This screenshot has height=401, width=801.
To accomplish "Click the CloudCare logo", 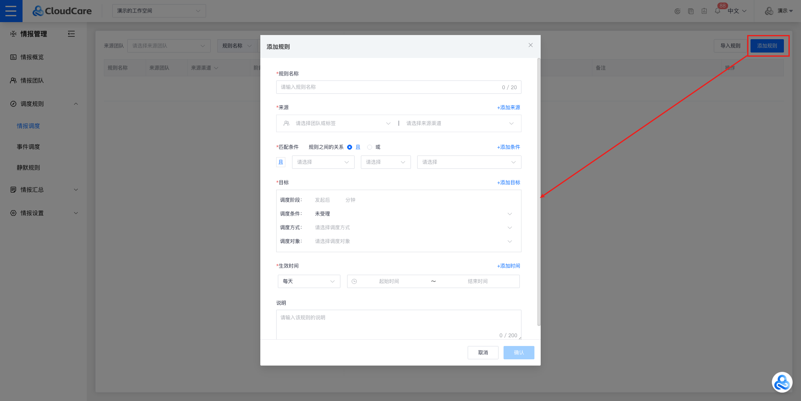I will (x=62, y=11).
